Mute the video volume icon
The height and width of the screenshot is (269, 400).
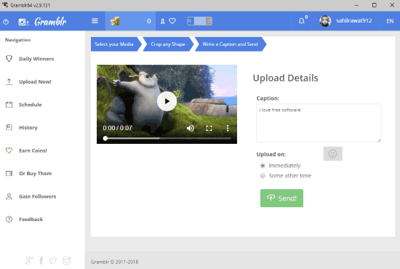[x=191, y=128]
